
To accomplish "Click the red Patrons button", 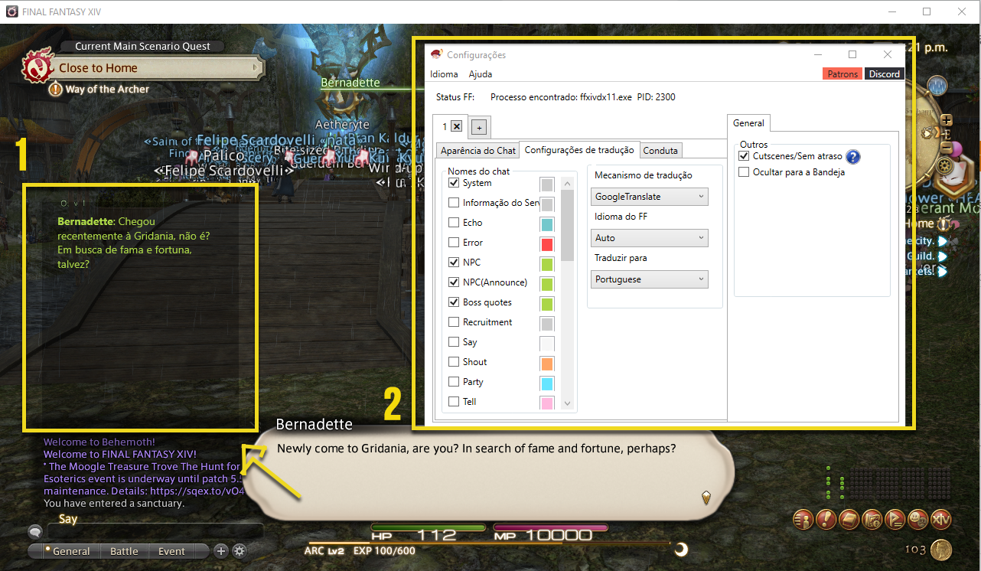I will 842,74.
